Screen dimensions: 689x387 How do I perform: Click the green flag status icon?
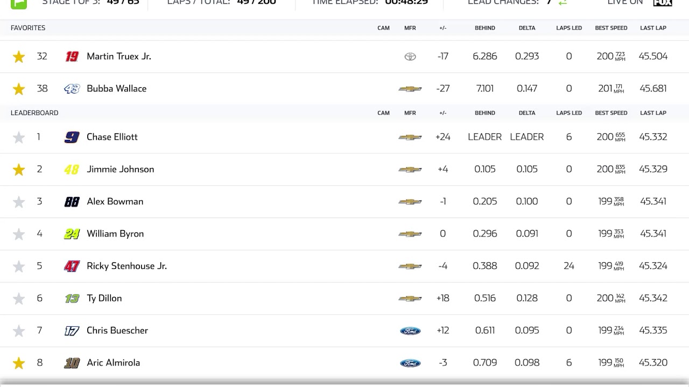tap(19, 3)
